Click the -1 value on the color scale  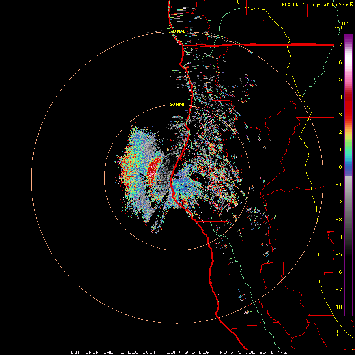tap(339, 185)
